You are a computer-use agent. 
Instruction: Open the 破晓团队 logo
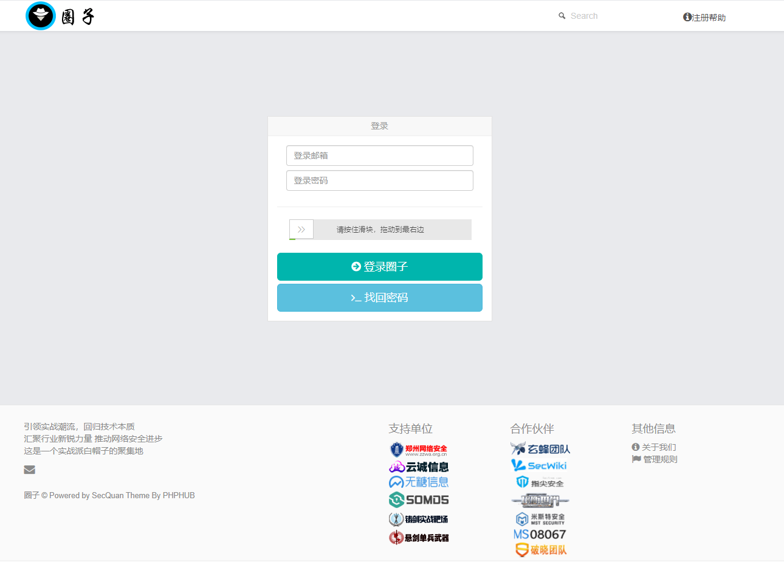click(540, 549)
